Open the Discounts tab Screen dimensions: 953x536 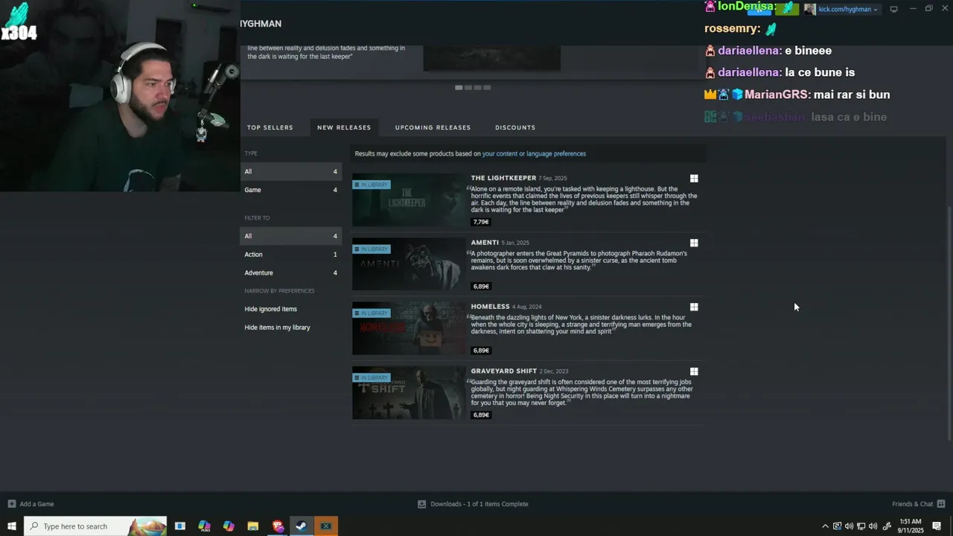515,127
